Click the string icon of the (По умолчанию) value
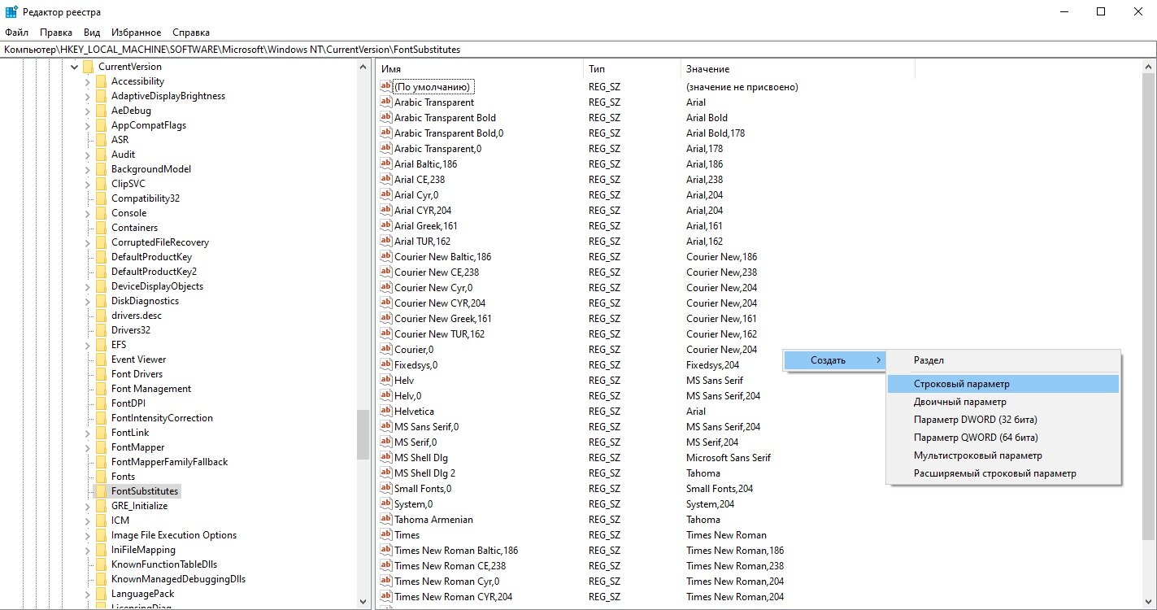The width and height of the screenshot is (1157, 610). (x=386, y=86)
